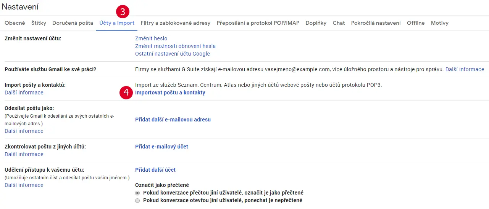
Task: Click the red step 3 marker badge
Action: click(x=123, y=12)
